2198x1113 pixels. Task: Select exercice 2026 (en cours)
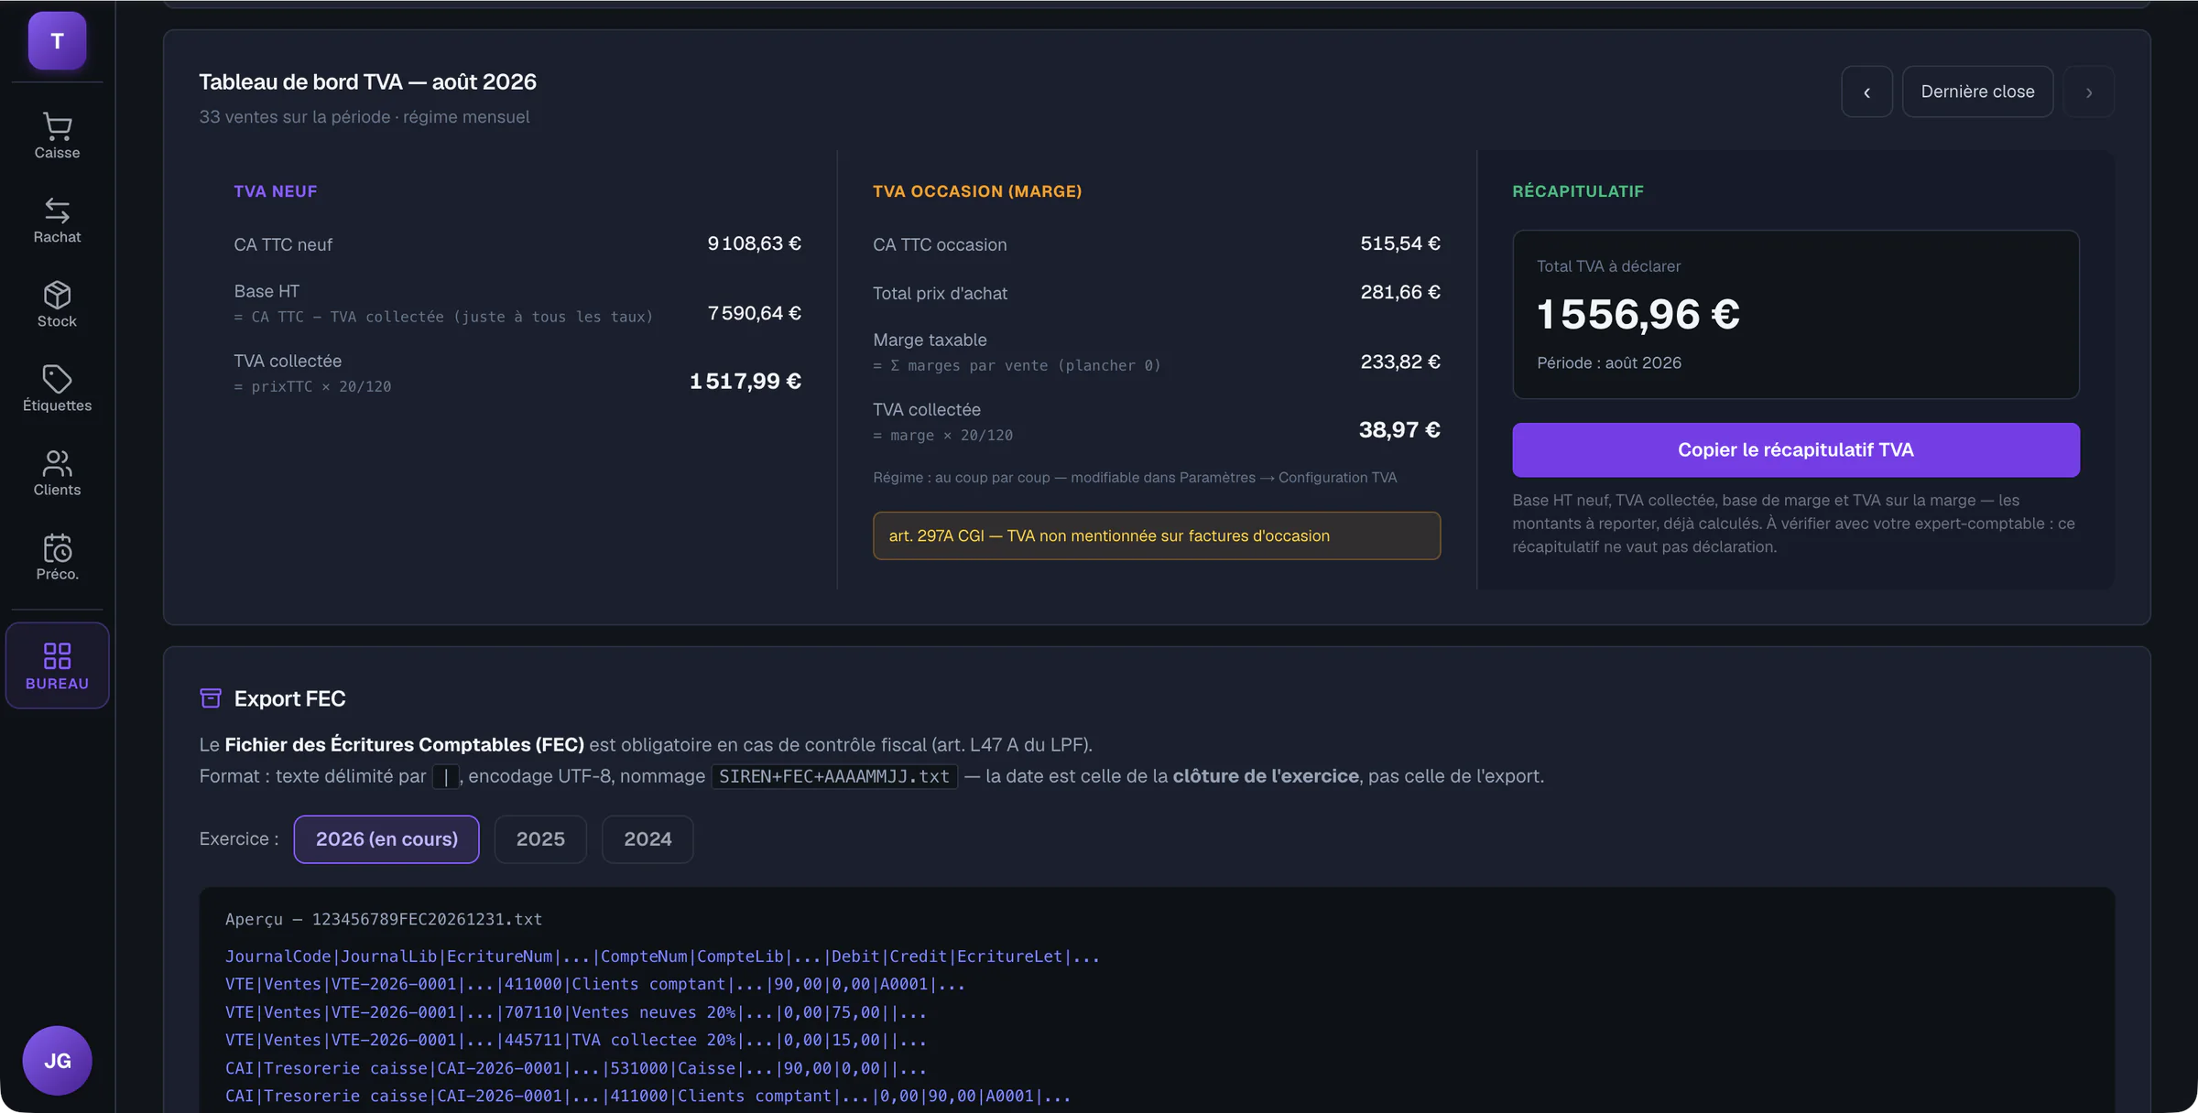click(386, 839)
